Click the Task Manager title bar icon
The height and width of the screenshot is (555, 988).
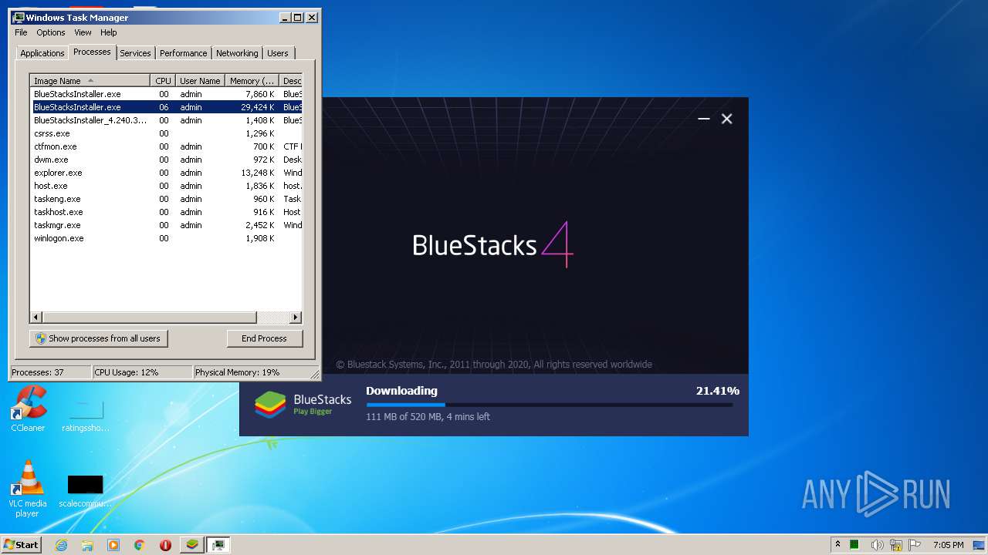point(19,17)
